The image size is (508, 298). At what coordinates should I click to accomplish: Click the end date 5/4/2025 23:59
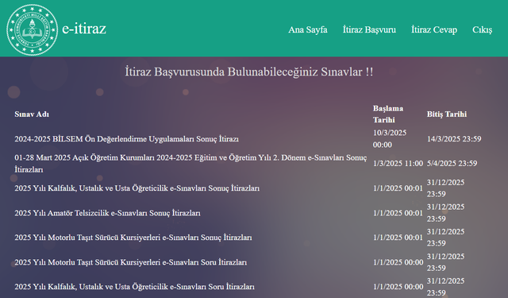click(x=452, y=164)
